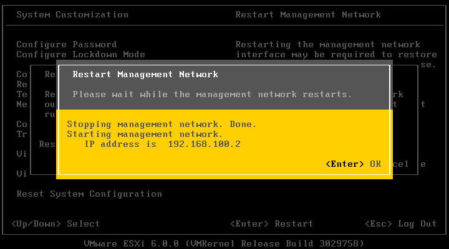The image size is (449, 249).
Task: Select the Configure Password menu entry
Action: pos(67,45)
